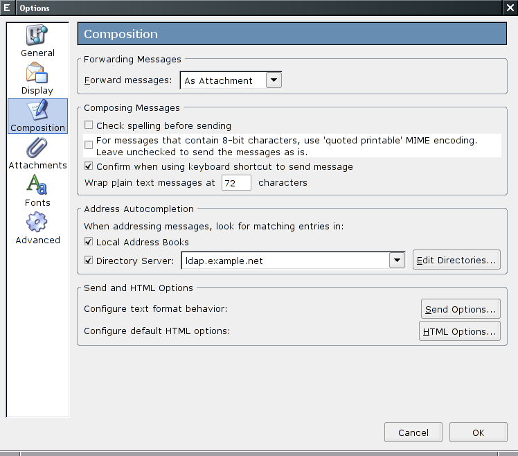The image size is (518, 456).
Task: Toggle the Directory Server checkbox
Action: (x=89, y=261)
